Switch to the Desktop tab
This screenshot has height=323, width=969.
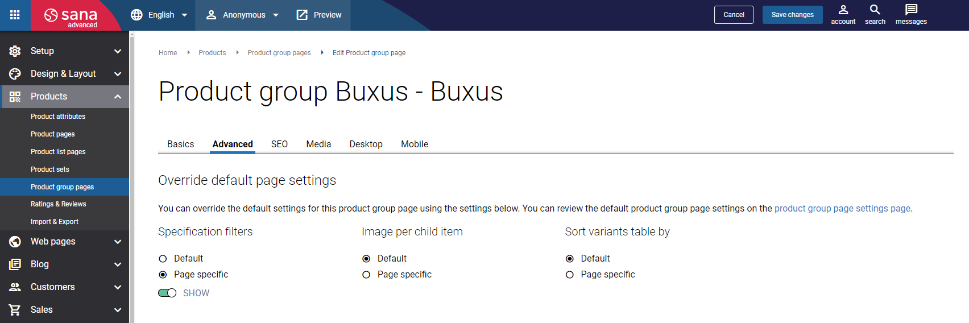point(366,144)
